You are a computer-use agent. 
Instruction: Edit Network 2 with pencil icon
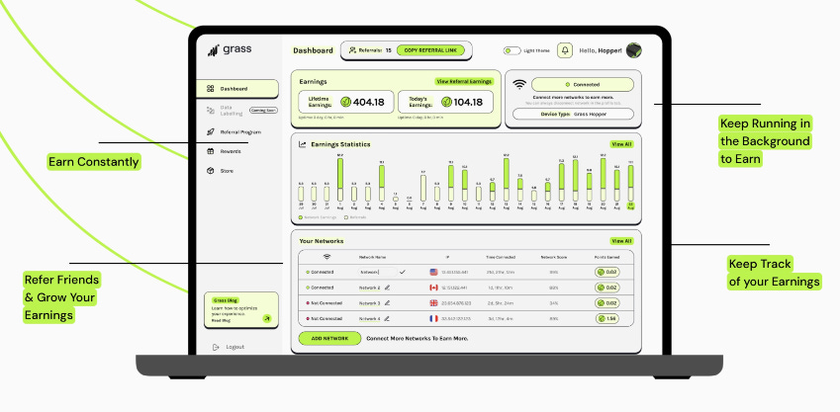pyautogui.click(x=387, y=288)
